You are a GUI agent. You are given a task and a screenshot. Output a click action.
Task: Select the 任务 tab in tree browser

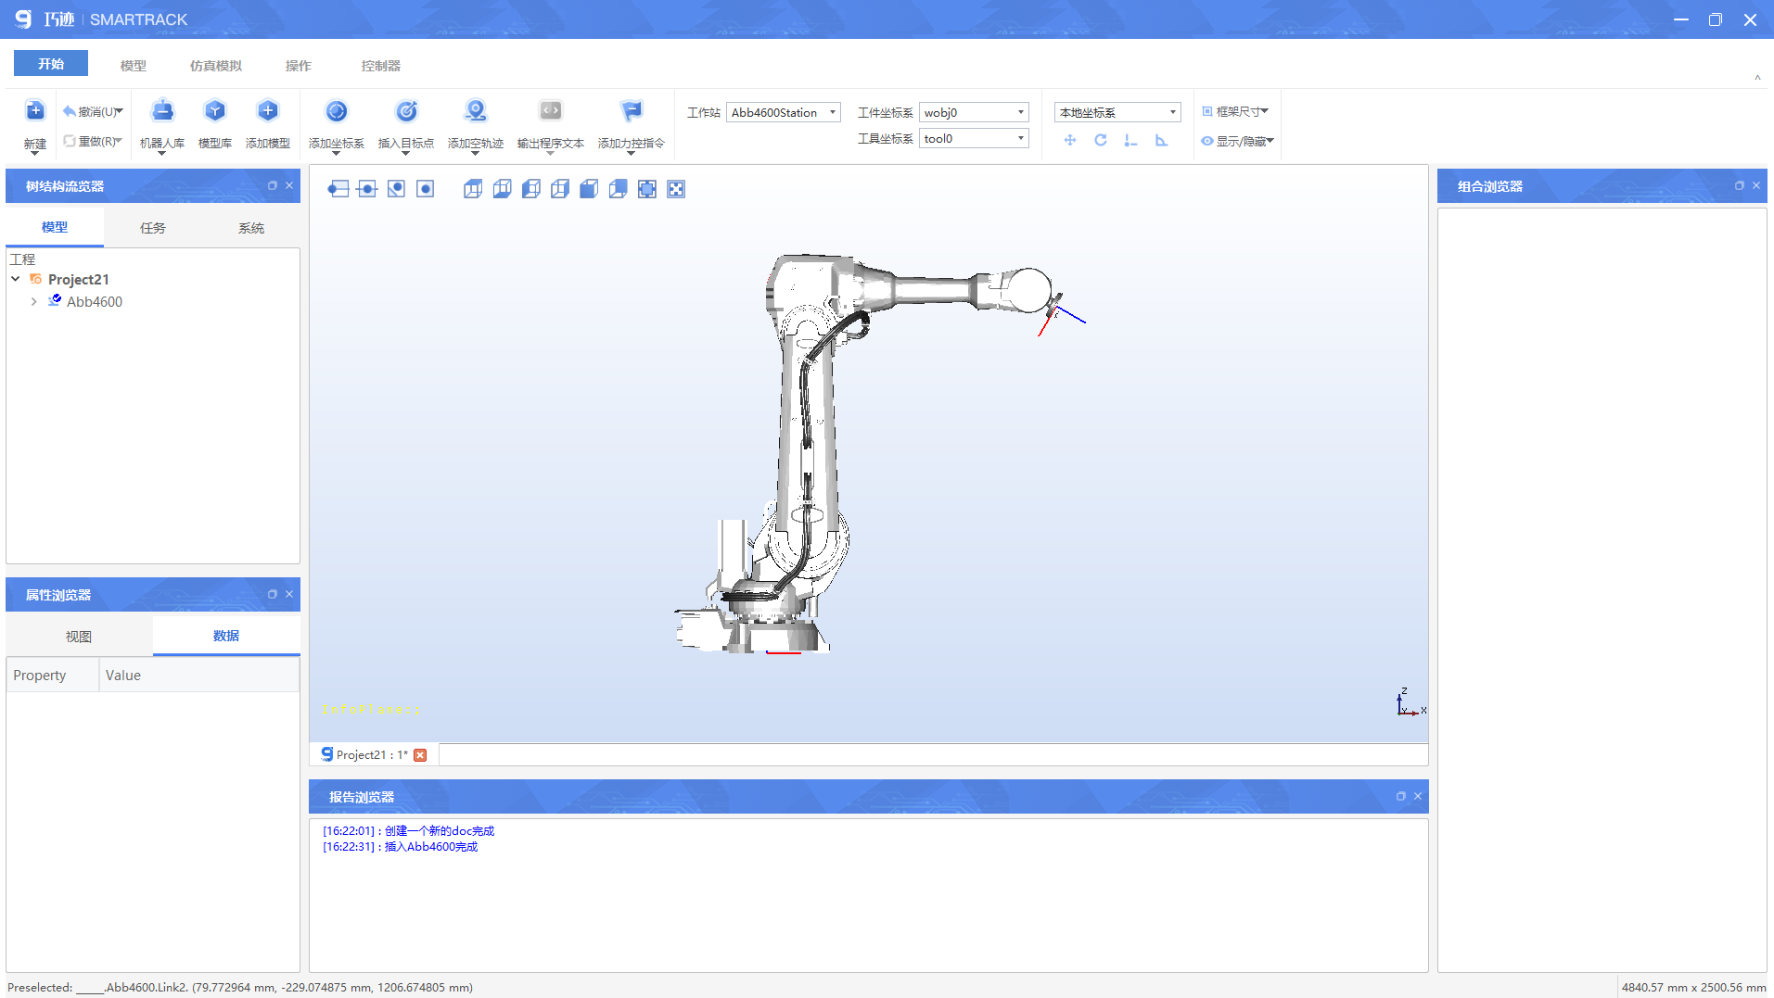click(x=153, y=228)
